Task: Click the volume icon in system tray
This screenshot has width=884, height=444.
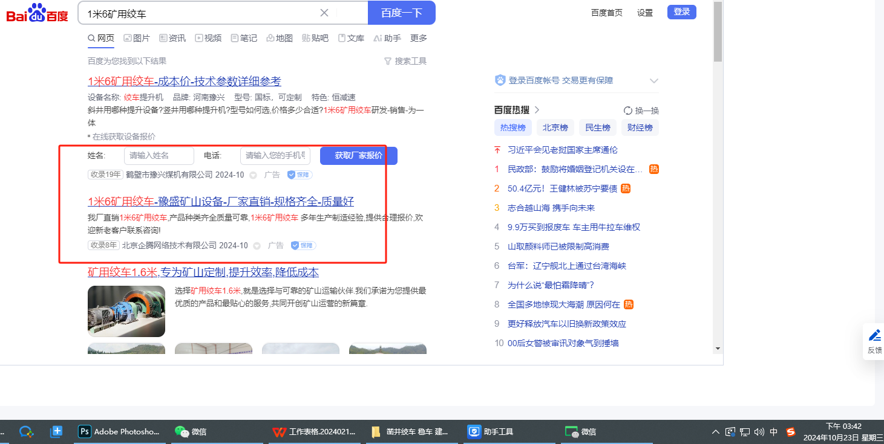Action: click(x=760, y=432)
